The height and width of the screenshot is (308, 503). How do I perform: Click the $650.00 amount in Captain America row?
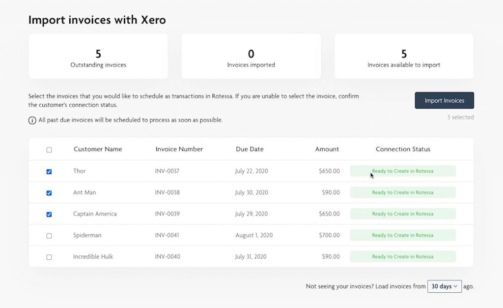329,214
